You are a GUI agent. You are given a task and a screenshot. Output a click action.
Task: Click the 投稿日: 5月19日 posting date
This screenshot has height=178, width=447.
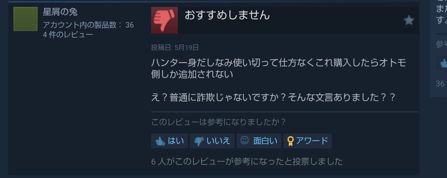click(175, 47)
